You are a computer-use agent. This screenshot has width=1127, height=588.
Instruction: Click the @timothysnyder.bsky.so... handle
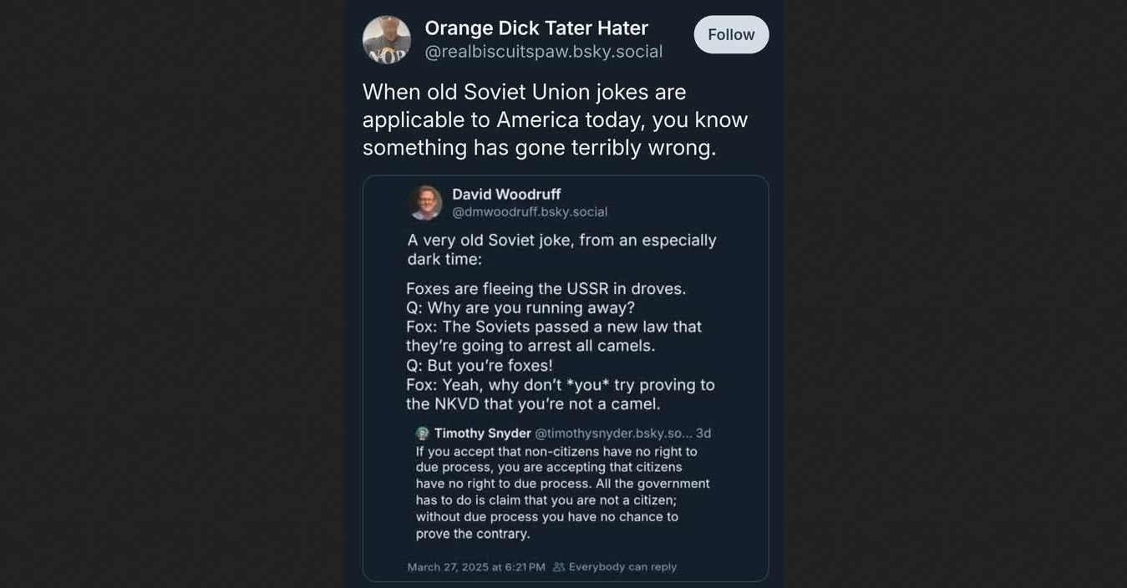[613, 433]
